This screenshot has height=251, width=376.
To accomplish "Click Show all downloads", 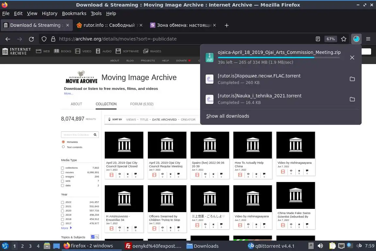I will click(x=227, y=116).
